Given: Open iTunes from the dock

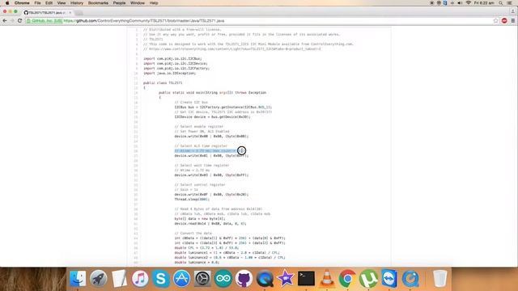Looking at the screenshot, I should pos(140,278).
